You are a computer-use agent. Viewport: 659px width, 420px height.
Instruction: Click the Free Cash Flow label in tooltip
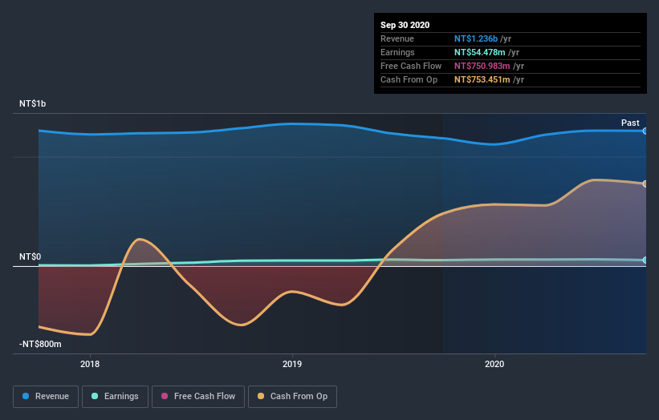(x=411, y=66)
